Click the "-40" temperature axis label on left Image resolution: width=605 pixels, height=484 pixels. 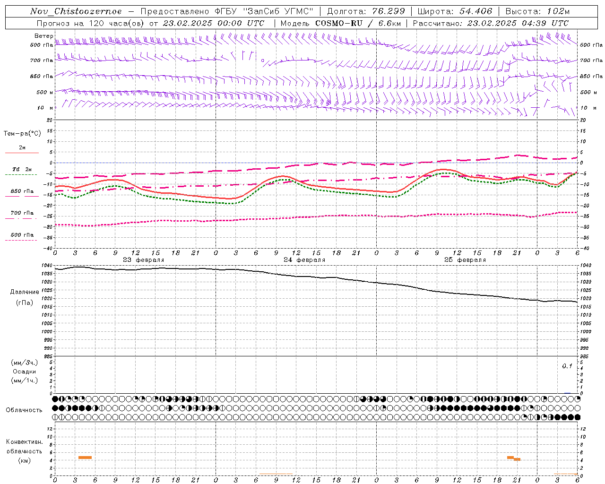click(47, 249)
